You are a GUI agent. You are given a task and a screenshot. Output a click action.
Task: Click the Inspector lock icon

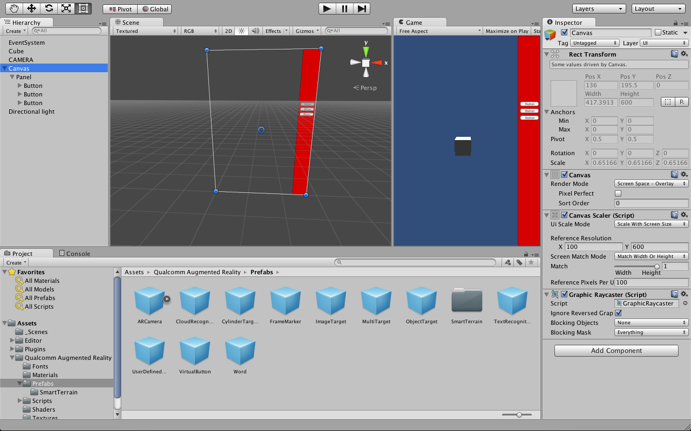tap(675, 23)
